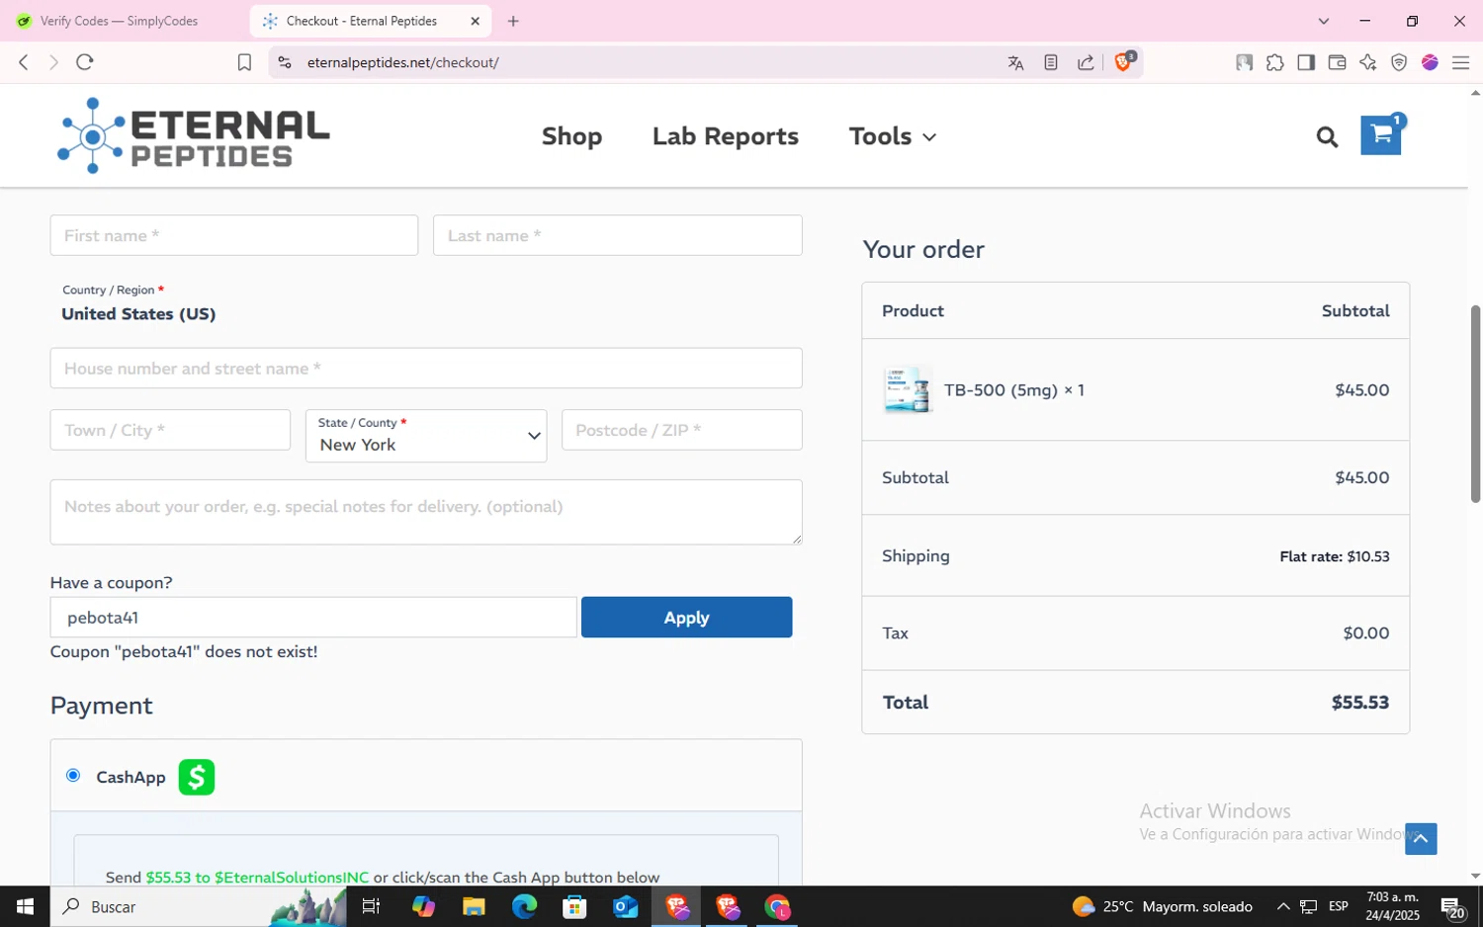The height and width of the screenshot is (927, 1483).
Task: Open Lab Reports page
Action: coord(725,136)
